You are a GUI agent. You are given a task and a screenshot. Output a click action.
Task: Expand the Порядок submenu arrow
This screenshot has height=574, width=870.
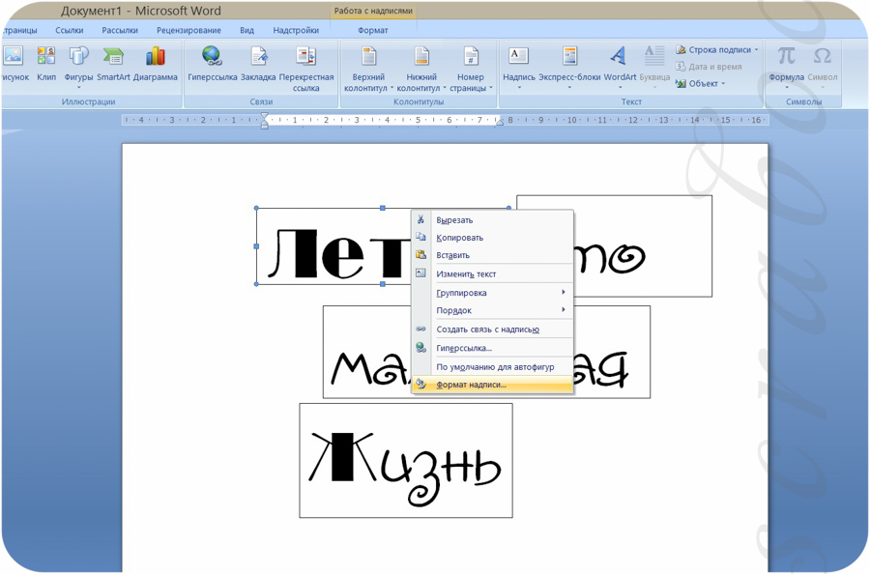(564, 309)
